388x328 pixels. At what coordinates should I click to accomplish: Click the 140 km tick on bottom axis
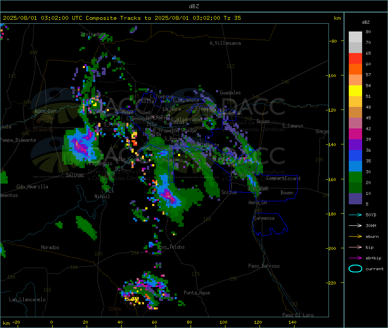pyautogui.click(x=292, y=322)
